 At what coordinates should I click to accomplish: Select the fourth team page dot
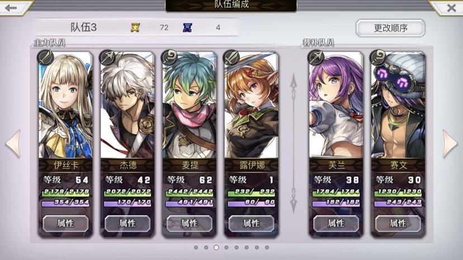(x=226, y=248)
